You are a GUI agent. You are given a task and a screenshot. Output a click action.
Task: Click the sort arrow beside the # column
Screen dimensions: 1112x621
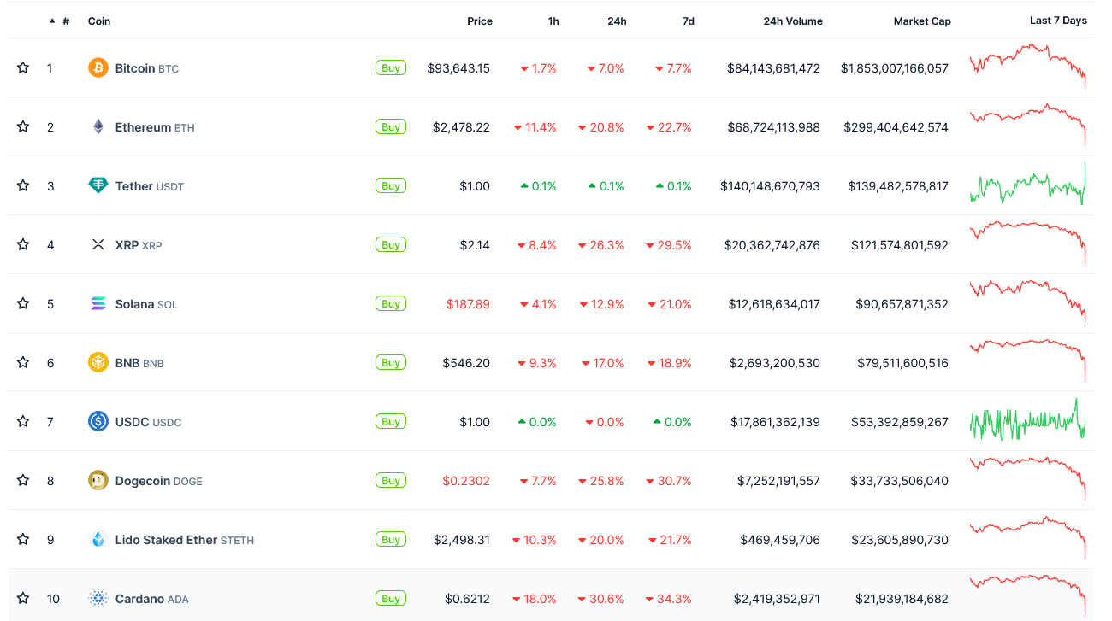pyautogui.click(x=51, y=21)
